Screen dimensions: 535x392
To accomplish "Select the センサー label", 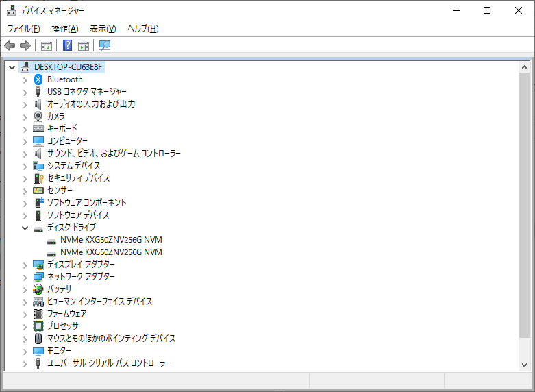I will coord(60,191).
